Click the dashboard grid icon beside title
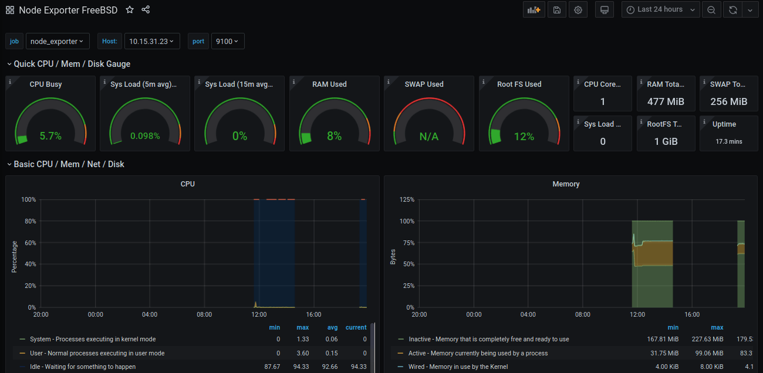The height and width of the screenshot is (373, 763). point(10,10)
